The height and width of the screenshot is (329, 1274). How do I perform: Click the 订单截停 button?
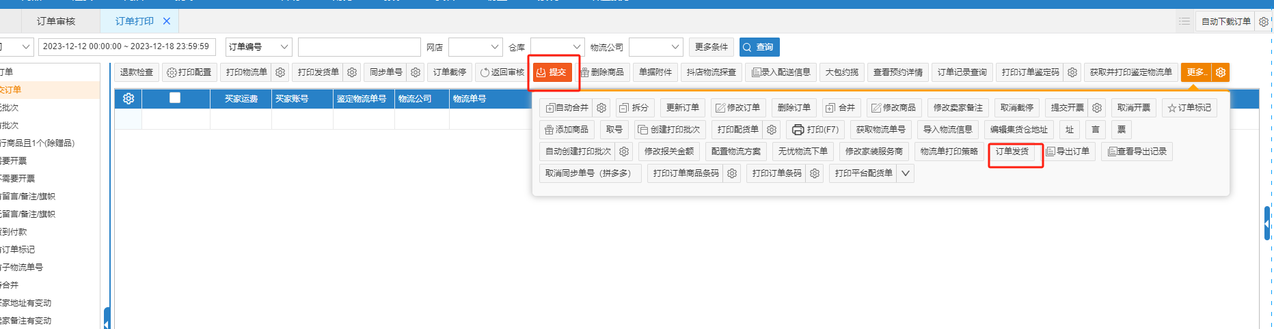pyautogui.click(x=450, y=72)
